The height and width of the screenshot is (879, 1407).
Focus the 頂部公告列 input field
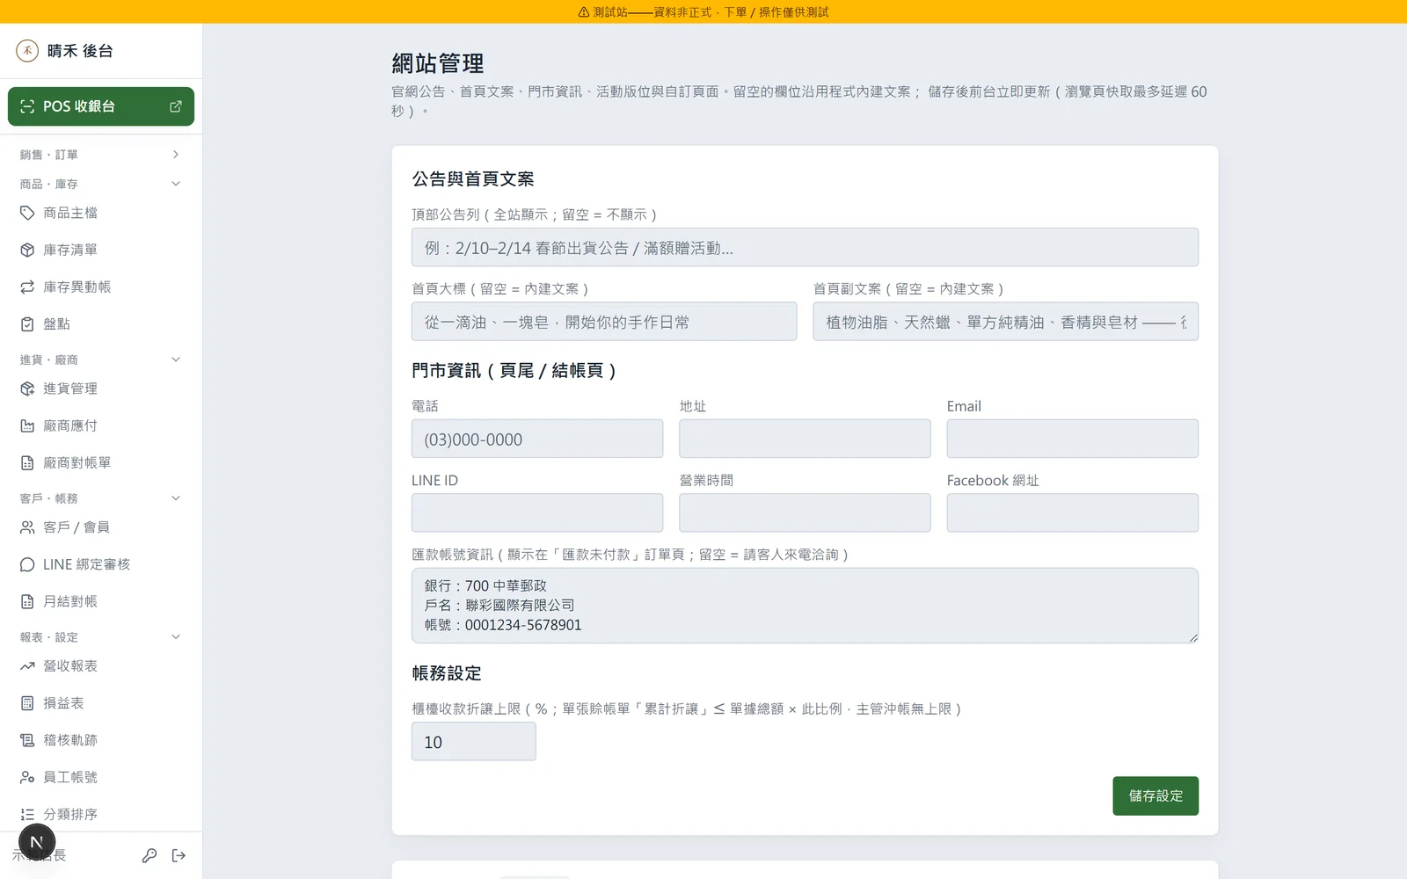[805, 247]
